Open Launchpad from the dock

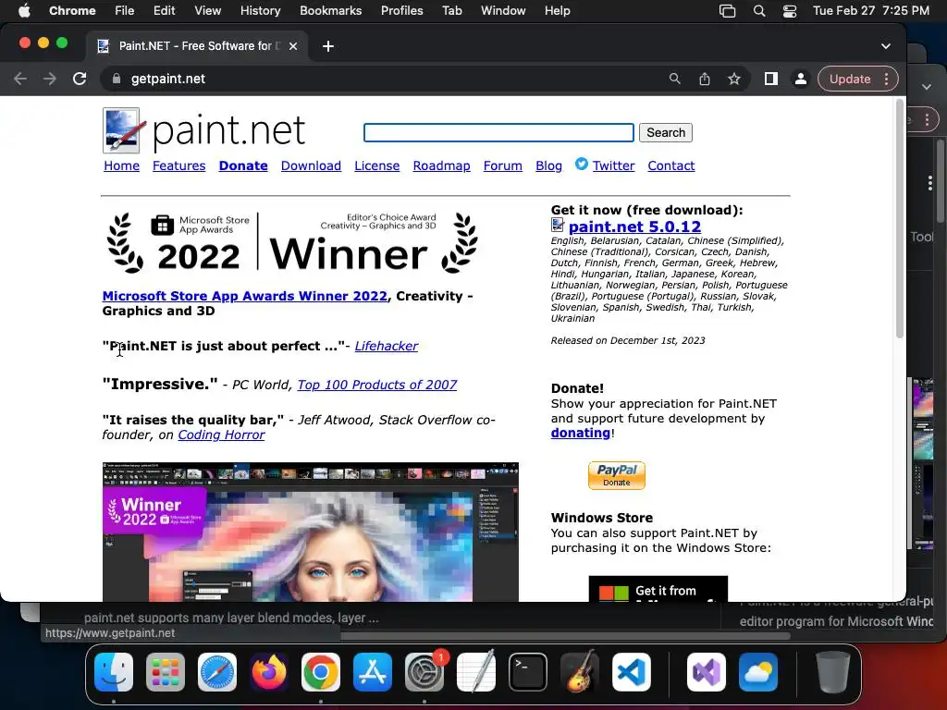pos(166,672)
